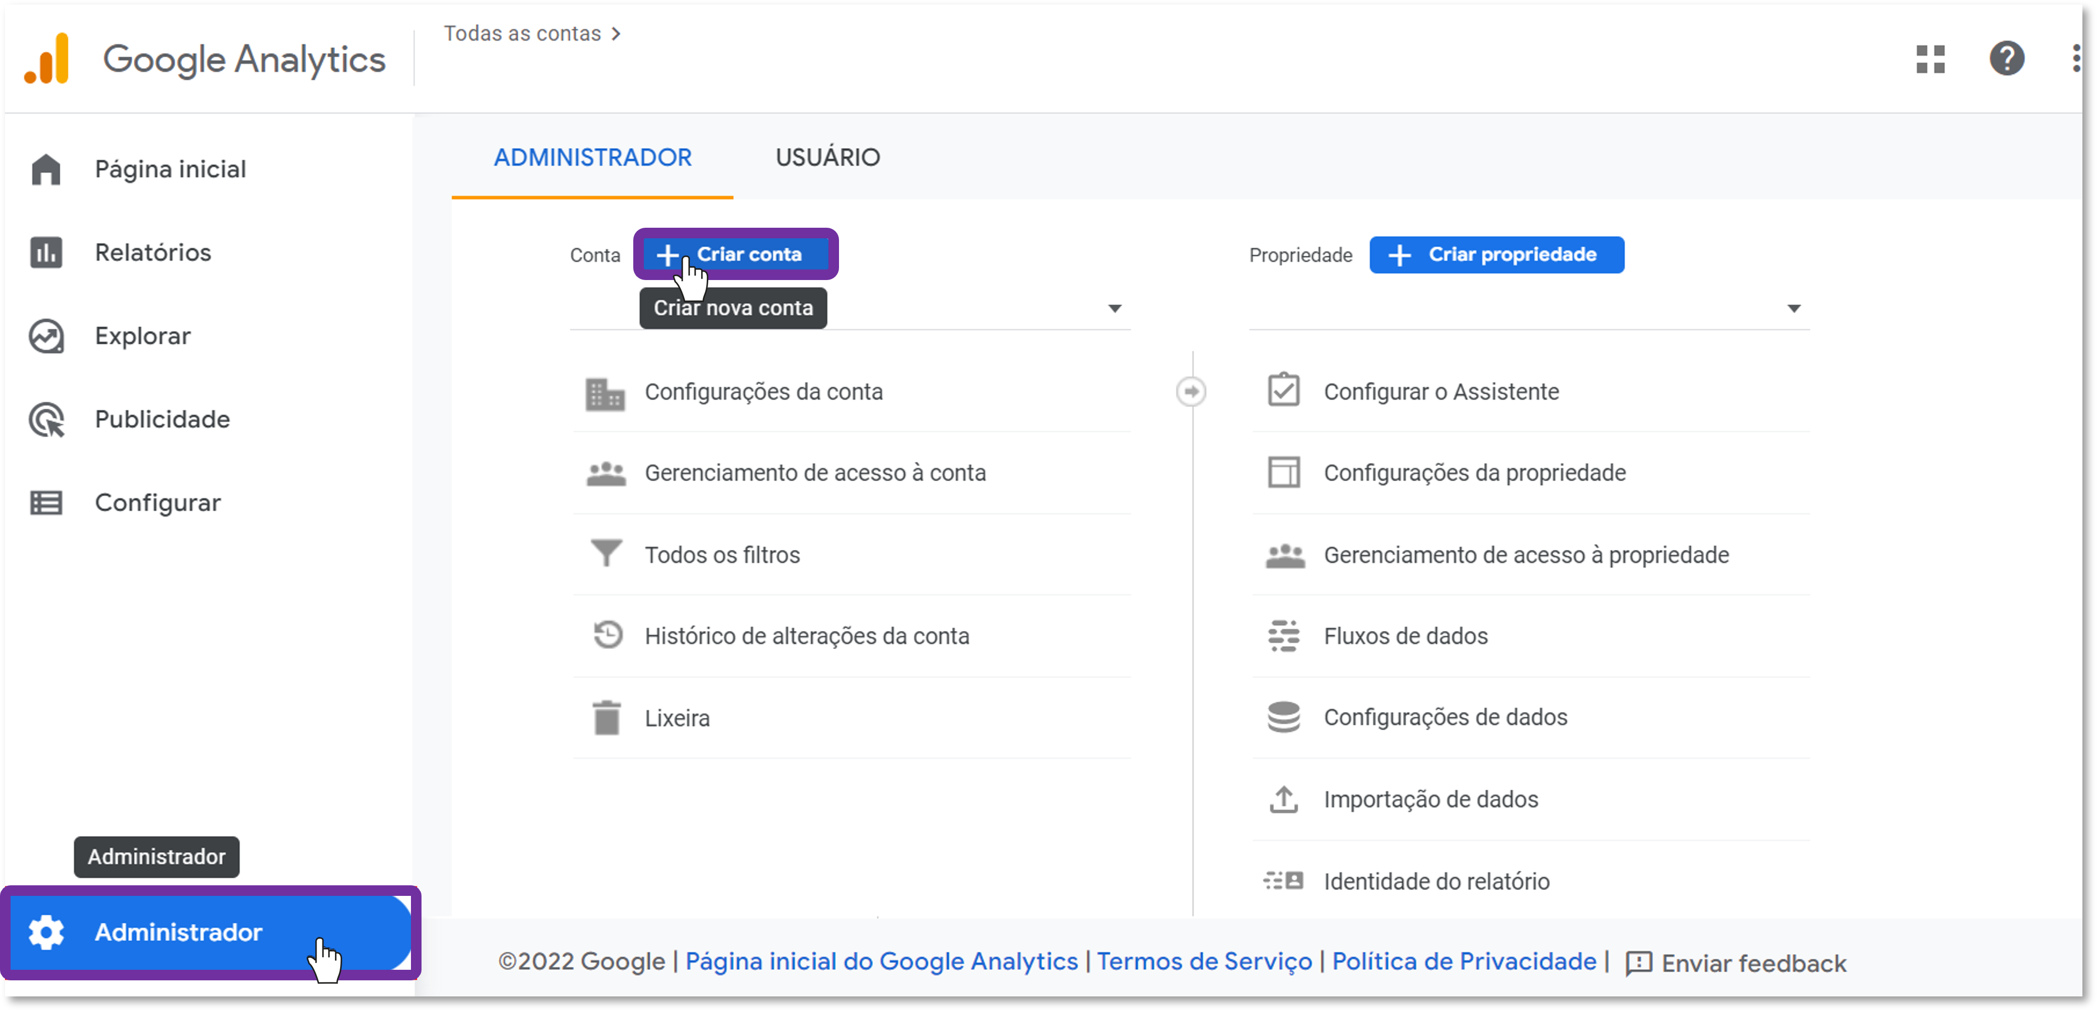
Task: Click the Lixeira trash can icon
Action: coord(606,718)
